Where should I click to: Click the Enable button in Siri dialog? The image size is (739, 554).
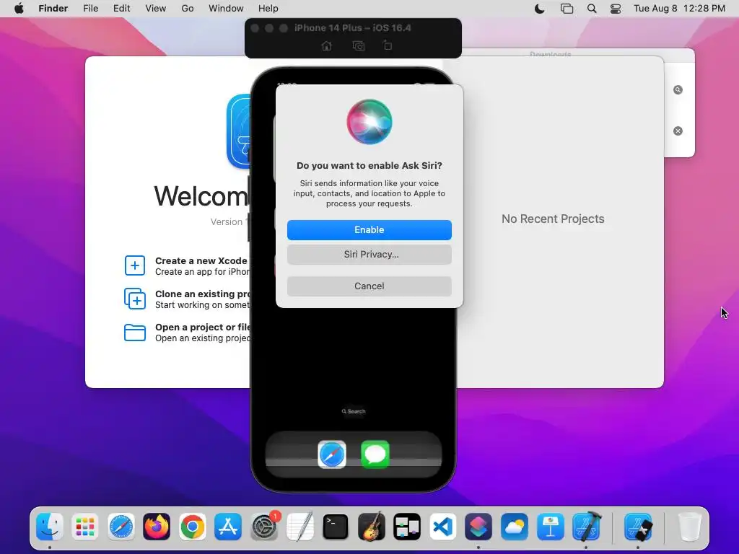click(x=369, y=230)
